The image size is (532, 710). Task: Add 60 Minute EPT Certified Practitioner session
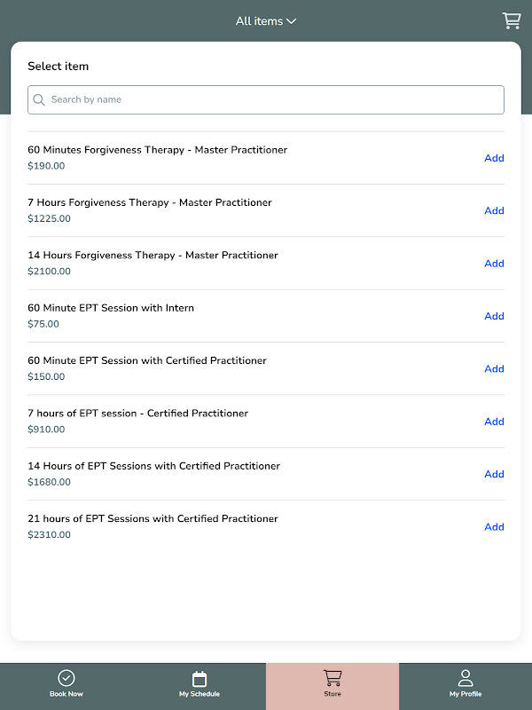pyautogui.click(x=494, y=369)
